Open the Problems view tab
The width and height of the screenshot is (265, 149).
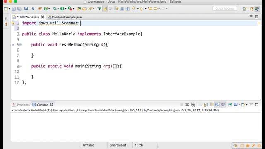point(21,105)
